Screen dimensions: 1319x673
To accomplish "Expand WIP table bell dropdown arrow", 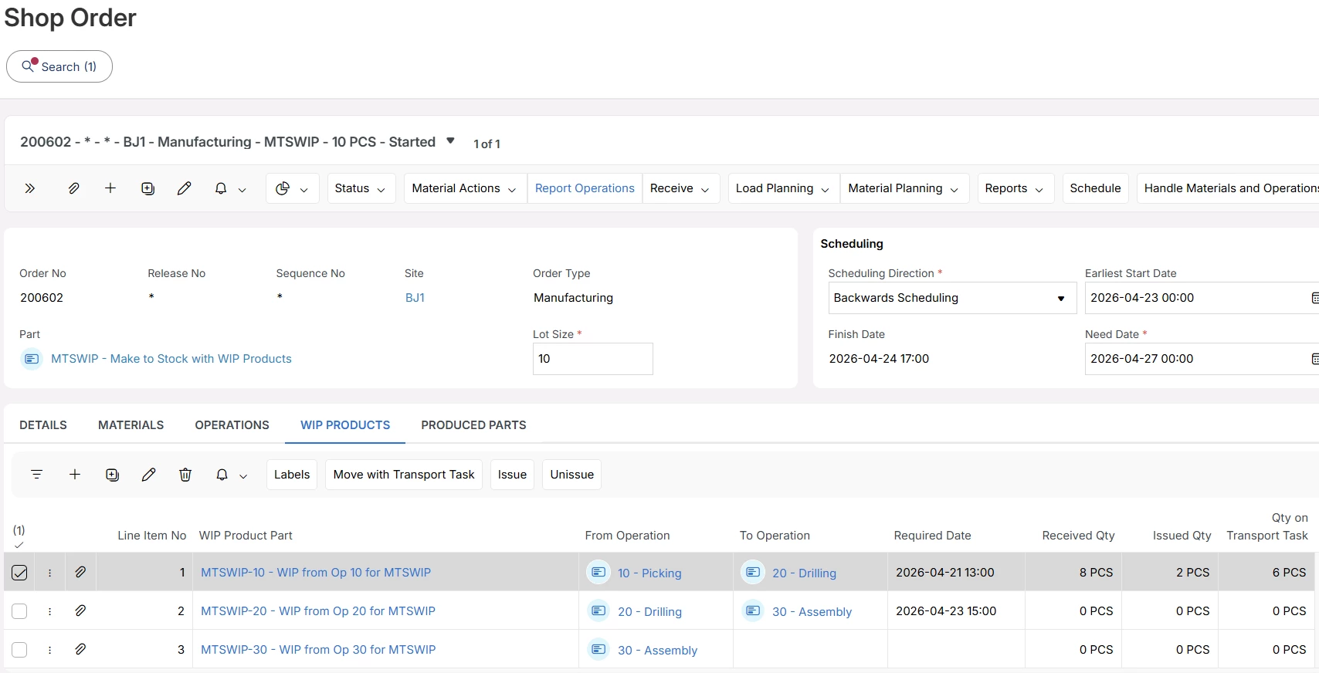I will pos(243,475).
